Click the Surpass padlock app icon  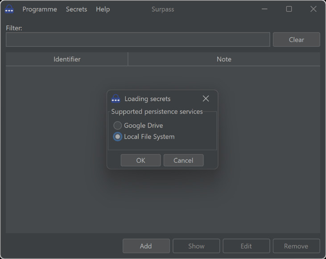pos(9,9)
